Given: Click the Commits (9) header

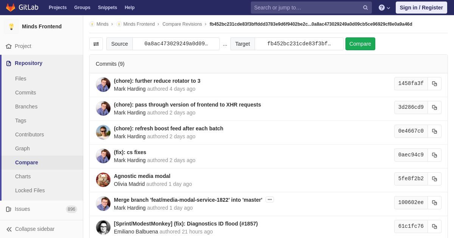Looking at the screenshot, I should pyautogui.click(x=110, y=64).
